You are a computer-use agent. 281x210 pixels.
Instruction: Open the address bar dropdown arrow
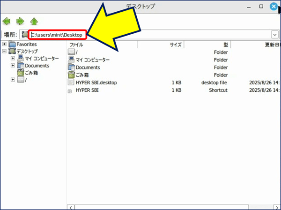(275, 35)
